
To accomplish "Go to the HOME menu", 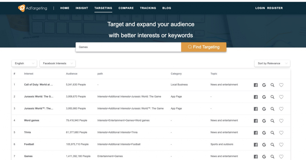I will point(65,8).
